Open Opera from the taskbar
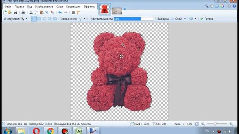The width and height of the screenshot is (239, 134). coord(36,131)
